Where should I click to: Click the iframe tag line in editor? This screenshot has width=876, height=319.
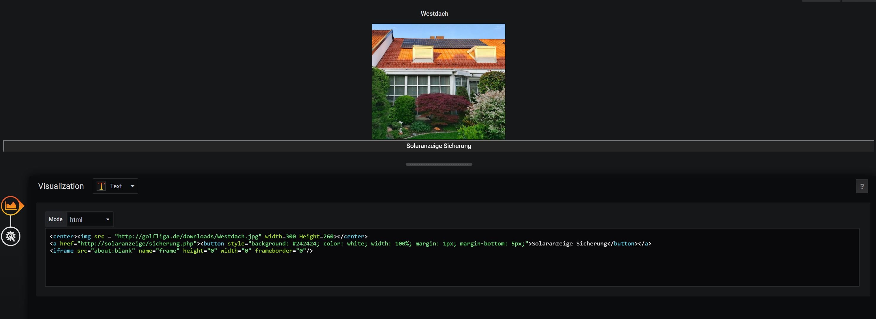pos(181,251)
